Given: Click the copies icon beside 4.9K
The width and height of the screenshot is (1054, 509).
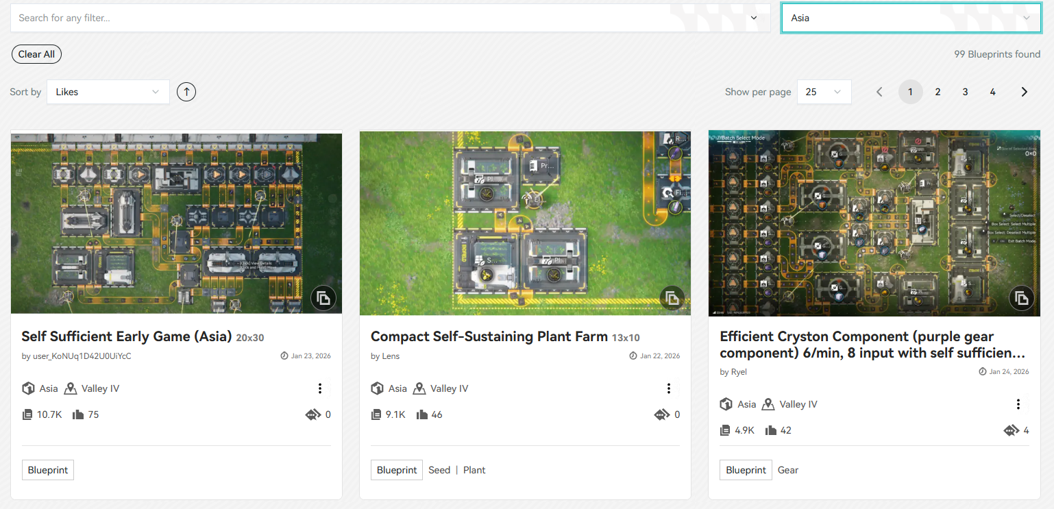Looking at the screenshot, I should point(725,430).
